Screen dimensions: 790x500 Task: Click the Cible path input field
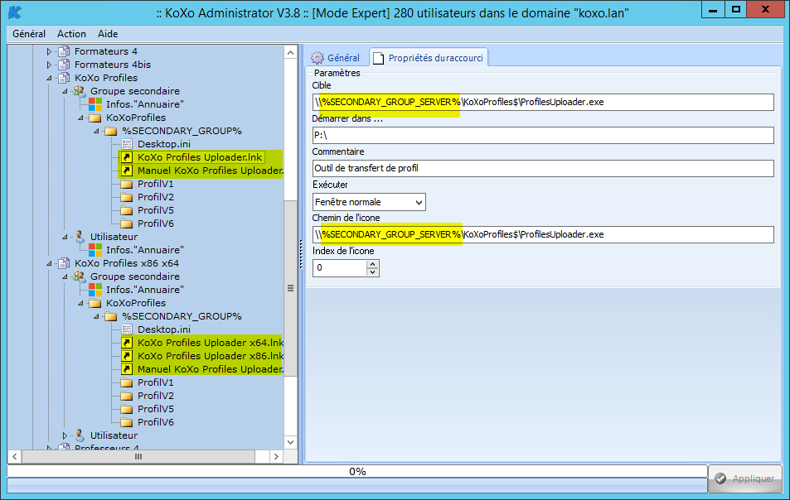543,102
